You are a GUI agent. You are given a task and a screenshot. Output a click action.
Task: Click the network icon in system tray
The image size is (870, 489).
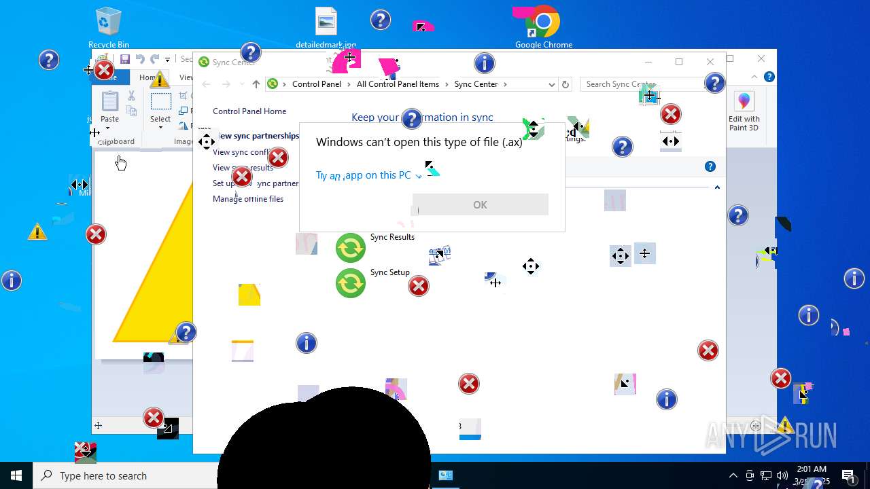[766, 475]
